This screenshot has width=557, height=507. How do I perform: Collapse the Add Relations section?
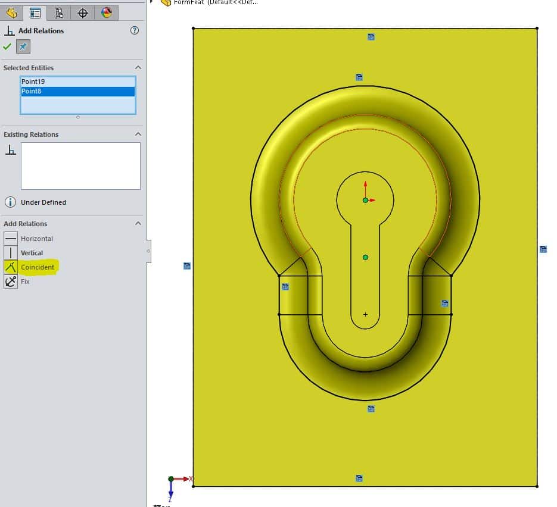[x=138, y=223]
